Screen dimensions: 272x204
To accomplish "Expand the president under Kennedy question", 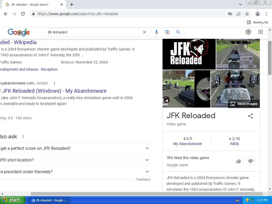I will [75, 172].
